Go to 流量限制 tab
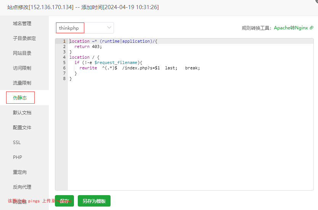Viewport: 318px width, 210px height. click(x=22, y=83)
